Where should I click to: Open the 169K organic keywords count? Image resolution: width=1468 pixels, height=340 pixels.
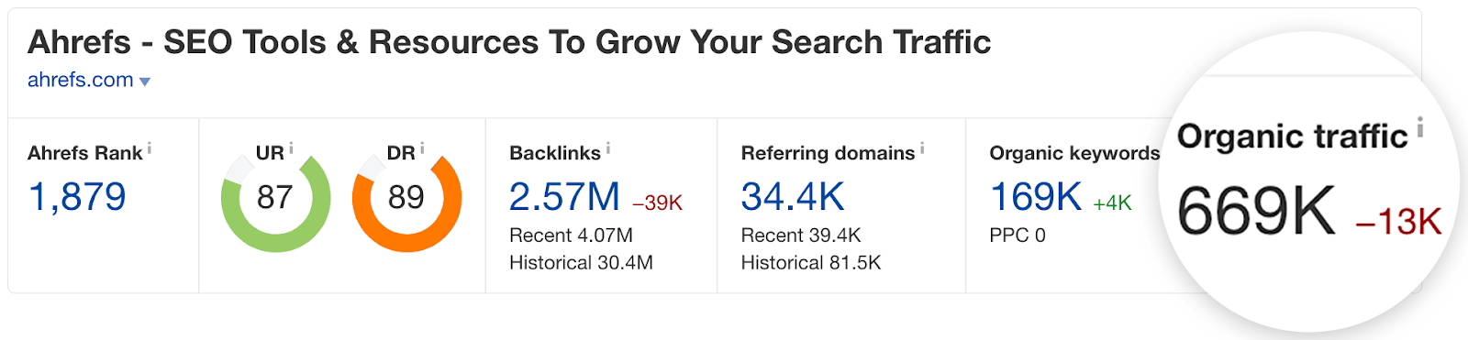[1036, 197]
